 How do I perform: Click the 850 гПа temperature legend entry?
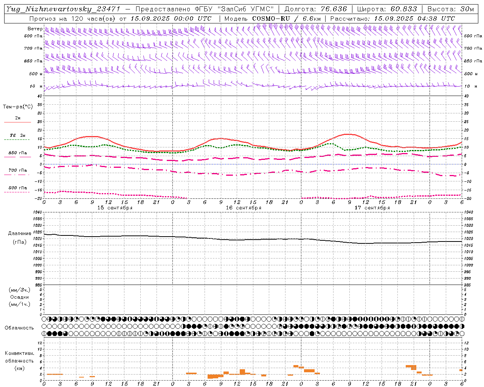17,153
